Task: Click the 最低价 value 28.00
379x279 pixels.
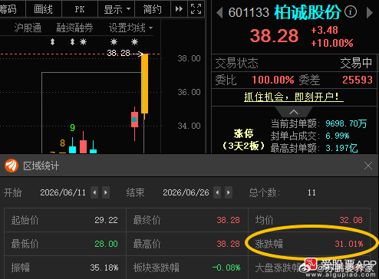Action: point(106,244)
